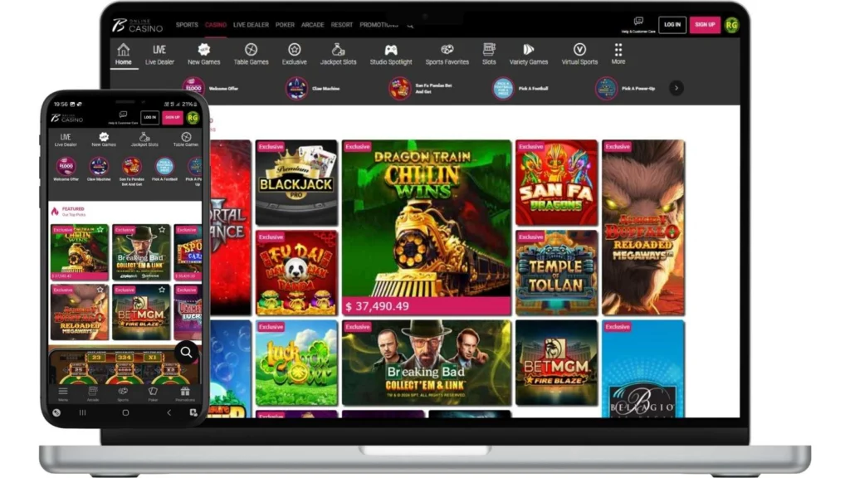Open Virtual Sports category on laptop

(579, 54)
